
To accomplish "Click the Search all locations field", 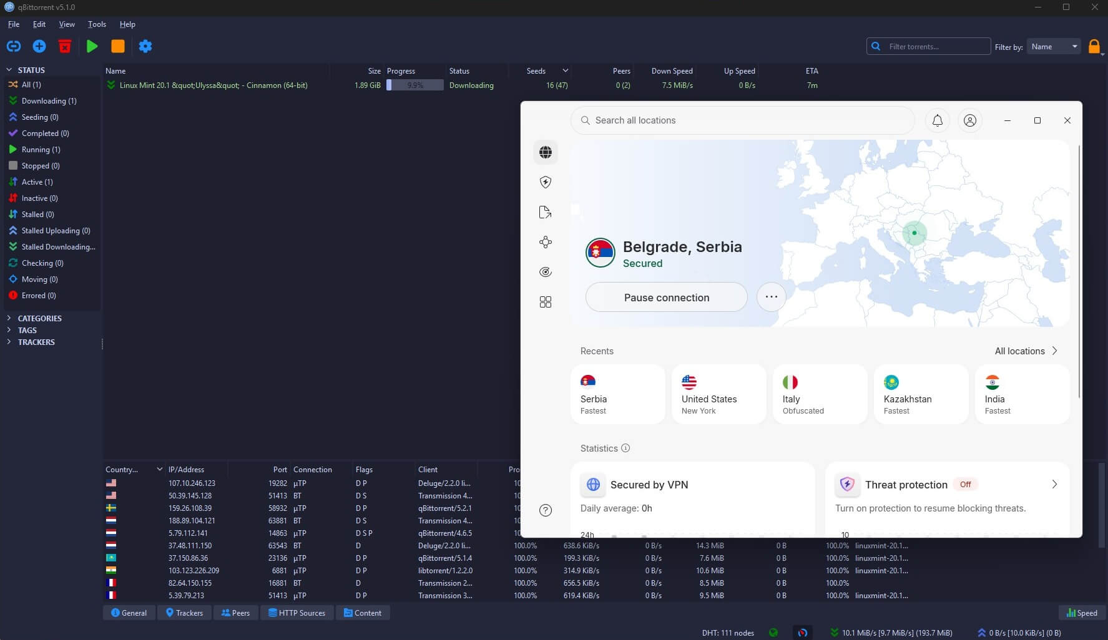I will point(743,120).
